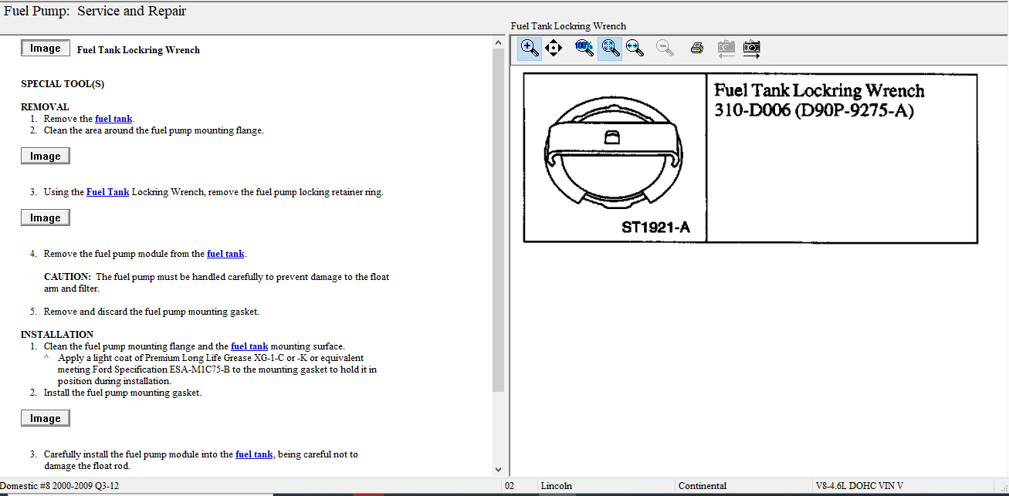Go to previous image camera icon
The image size is (1009, 496).
(726, 48)
